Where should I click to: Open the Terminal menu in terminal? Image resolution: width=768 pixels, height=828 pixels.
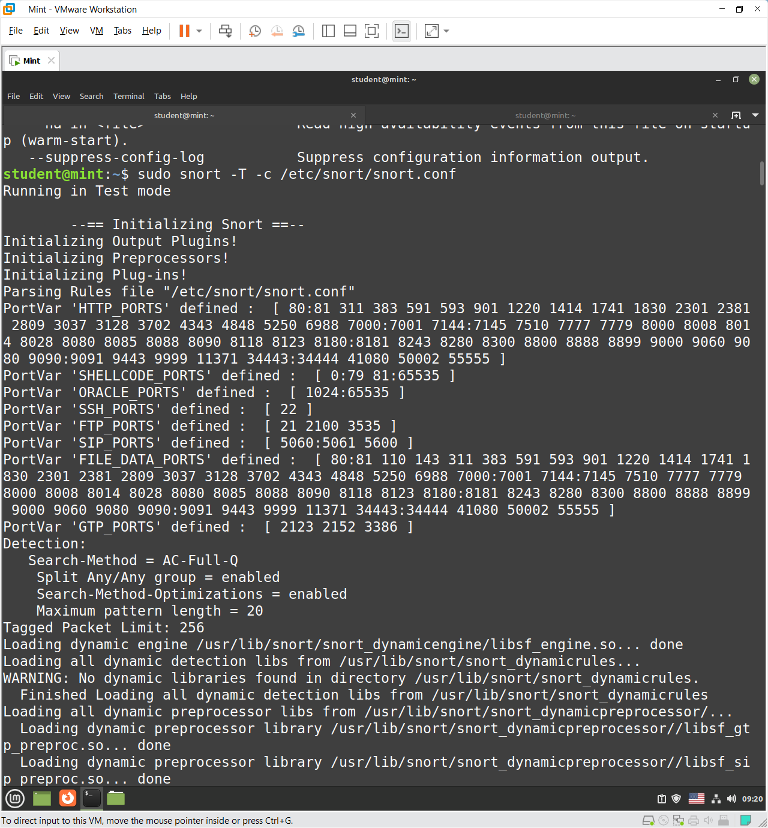point(128,96)
